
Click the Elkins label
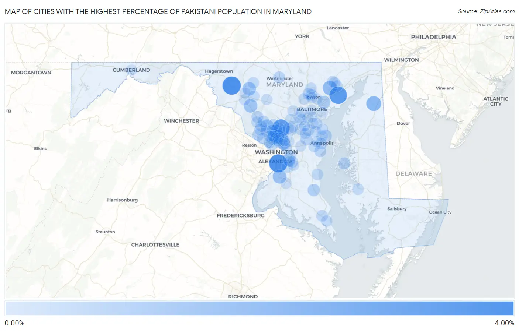(40, 149)
